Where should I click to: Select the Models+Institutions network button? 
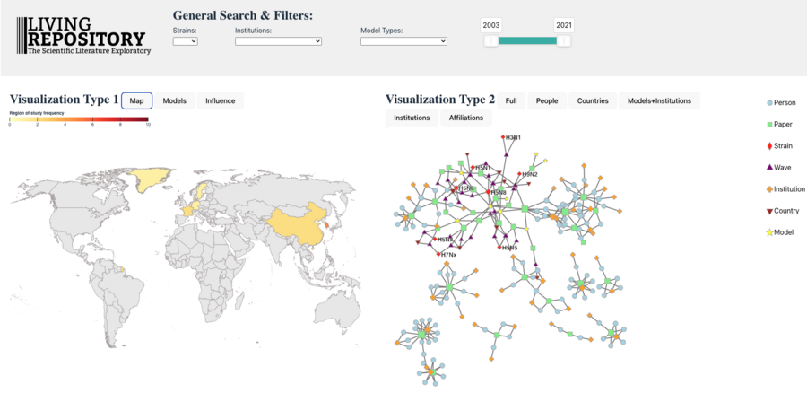click(x=659, y=101)
